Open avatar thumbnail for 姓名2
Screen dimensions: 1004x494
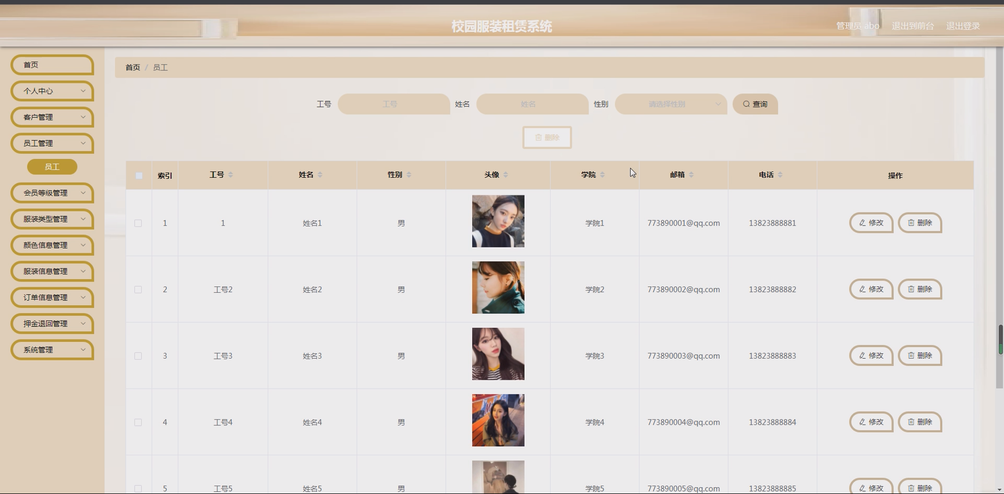[x=498, y=287]
